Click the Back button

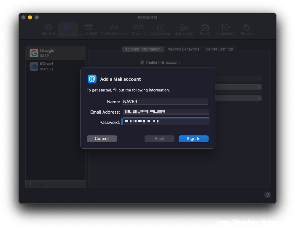tap(159, 139)
